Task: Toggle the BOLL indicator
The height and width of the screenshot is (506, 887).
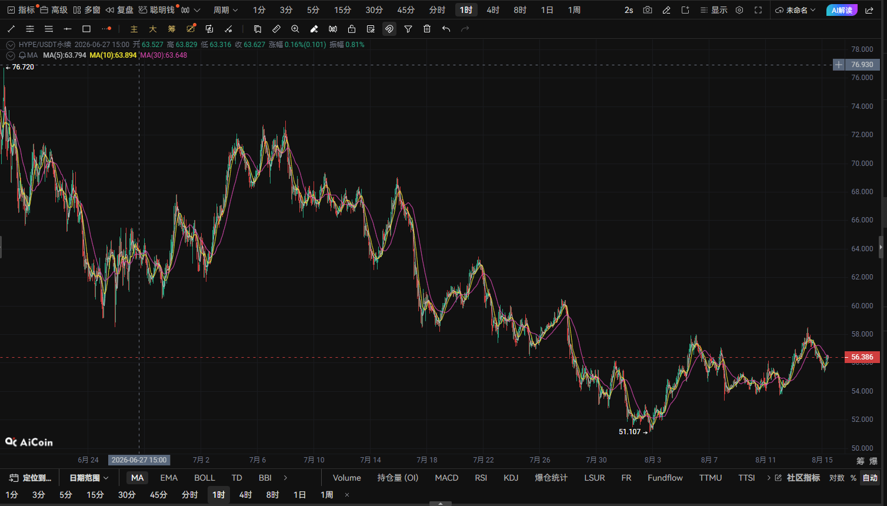Action: [205, 478]
